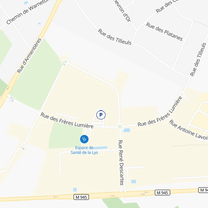Viewport: 208px width, 208px height.
Task: Click the Rue René Descartes street label
Action: point(121,162)
